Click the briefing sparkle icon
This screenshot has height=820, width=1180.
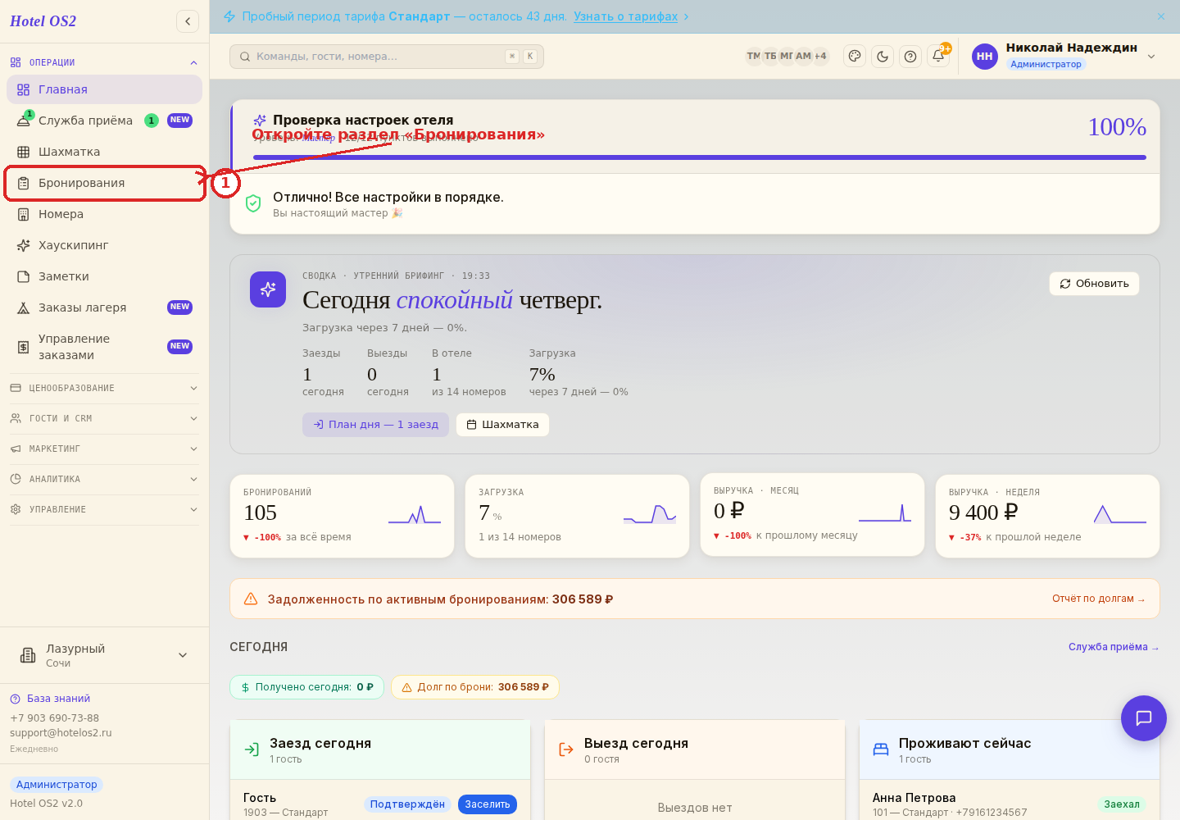pos(268,289)
